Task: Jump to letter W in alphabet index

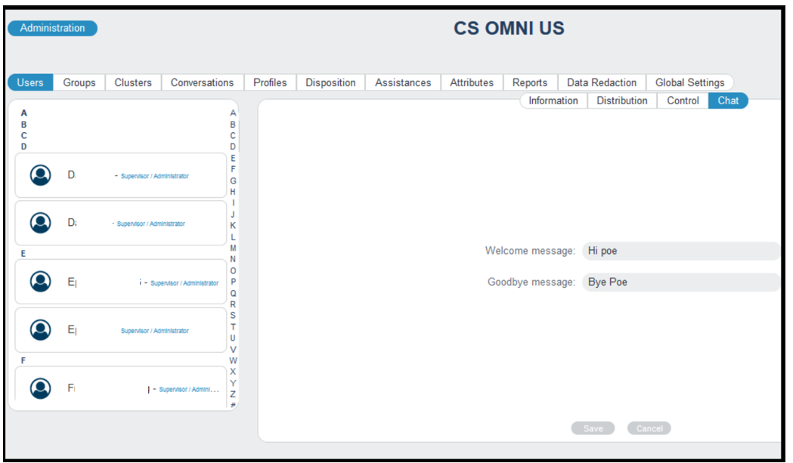Action: pyautogui.click(x=233, y=361)
